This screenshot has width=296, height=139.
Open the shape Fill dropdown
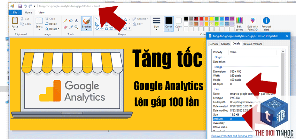pos(138,24)
